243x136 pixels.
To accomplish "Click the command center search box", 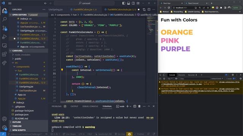I will (x=84, y=3).
